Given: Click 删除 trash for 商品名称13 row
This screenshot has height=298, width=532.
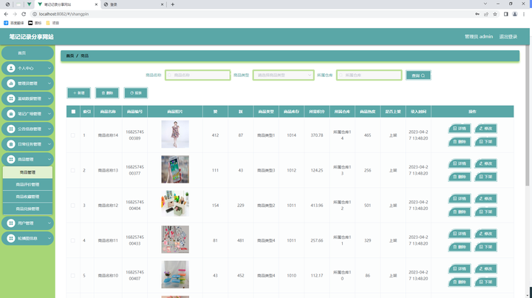Looking at the screenshot, I should coord(460,177).
